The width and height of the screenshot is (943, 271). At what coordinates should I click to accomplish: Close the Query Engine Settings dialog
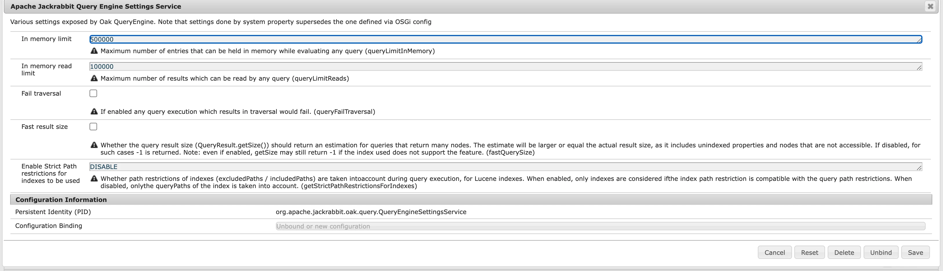(x=930, y=7)
